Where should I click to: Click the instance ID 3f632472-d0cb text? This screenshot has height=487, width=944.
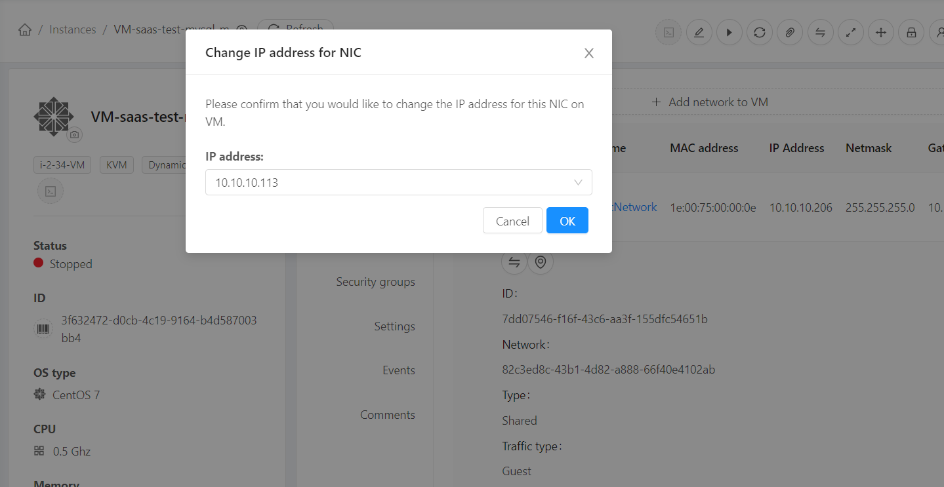159,329
